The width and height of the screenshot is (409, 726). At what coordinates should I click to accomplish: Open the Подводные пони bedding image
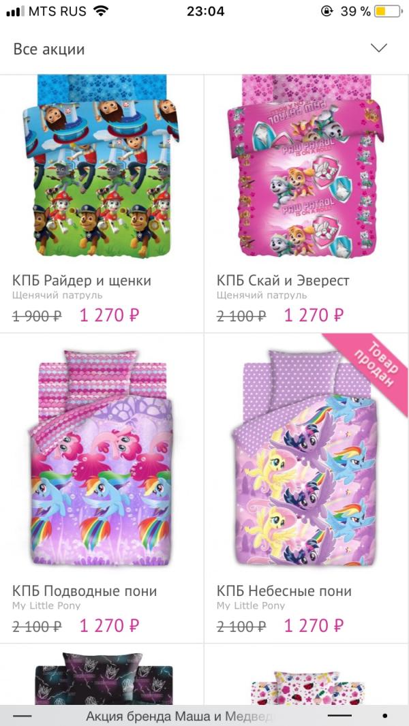(102, 458)
